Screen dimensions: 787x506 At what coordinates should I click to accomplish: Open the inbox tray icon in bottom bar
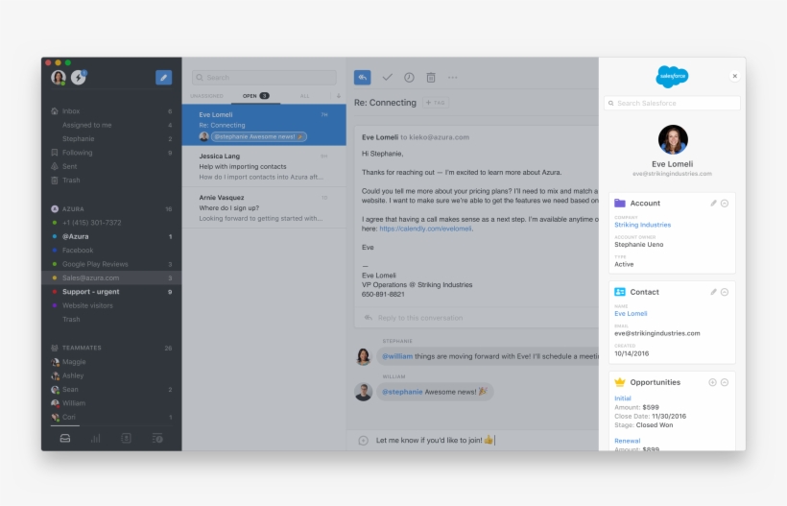(x=64, y=439)
